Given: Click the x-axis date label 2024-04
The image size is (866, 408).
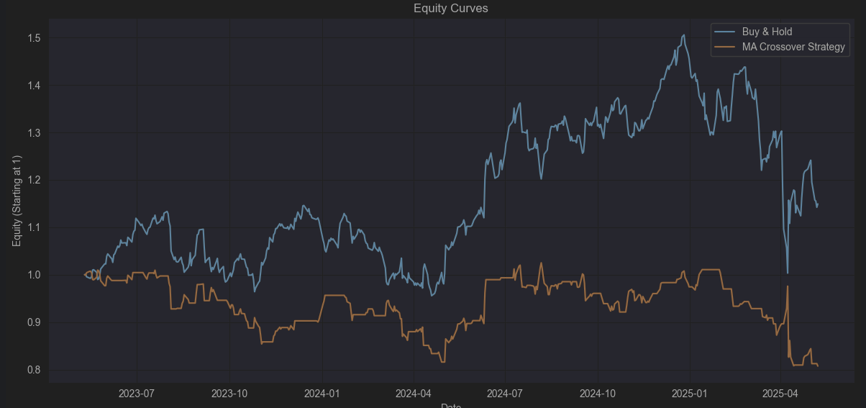Looking at the screenshot, I should pyautogui.click(x=414, y=394).
